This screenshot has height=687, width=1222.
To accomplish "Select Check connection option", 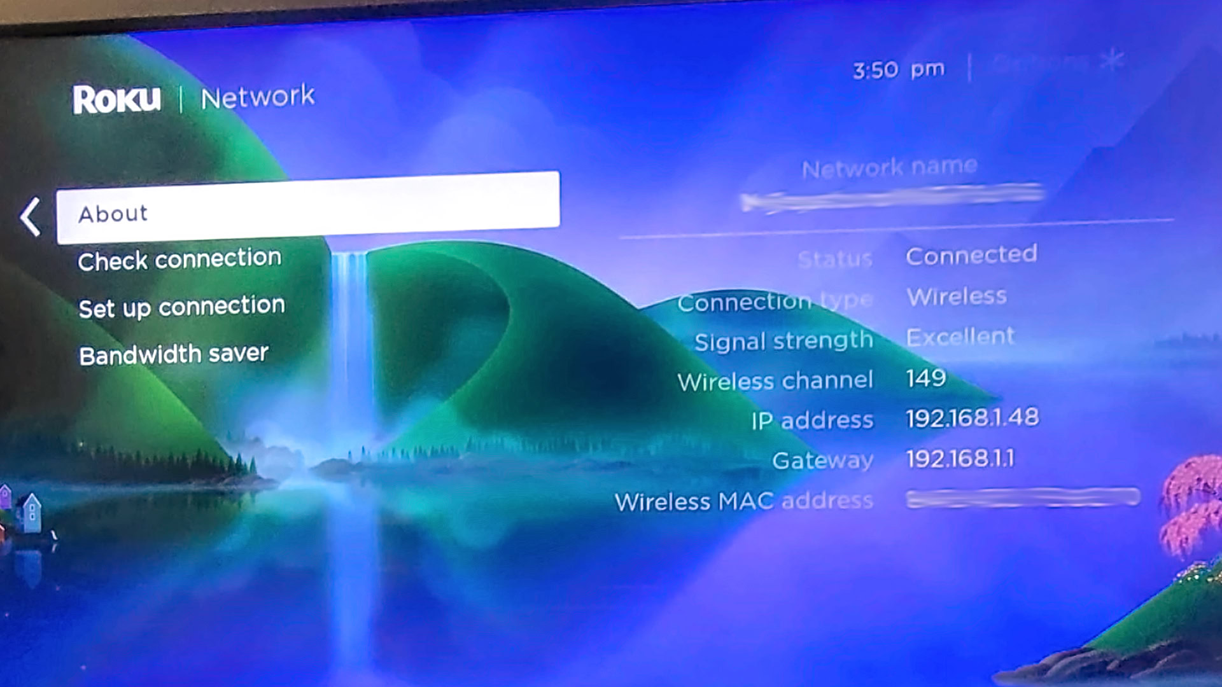I will (179, 259).
